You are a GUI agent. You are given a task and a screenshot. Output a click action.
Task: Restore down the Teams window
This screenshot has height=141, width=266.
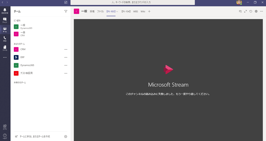tap(255, 2)
